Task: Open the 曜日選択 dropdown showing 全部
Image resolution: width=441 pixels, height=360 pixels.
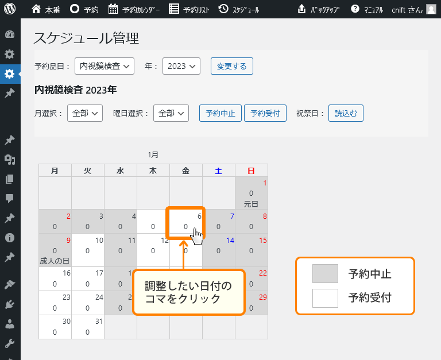Action: pyautogui.click(x=171, y=113)
